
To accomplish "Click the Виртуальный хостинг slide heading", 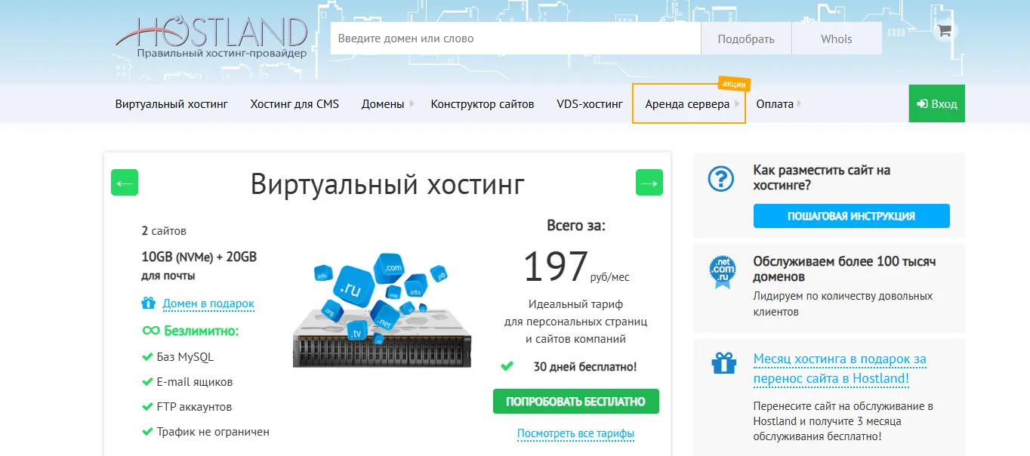I will [x=387, y=183].
